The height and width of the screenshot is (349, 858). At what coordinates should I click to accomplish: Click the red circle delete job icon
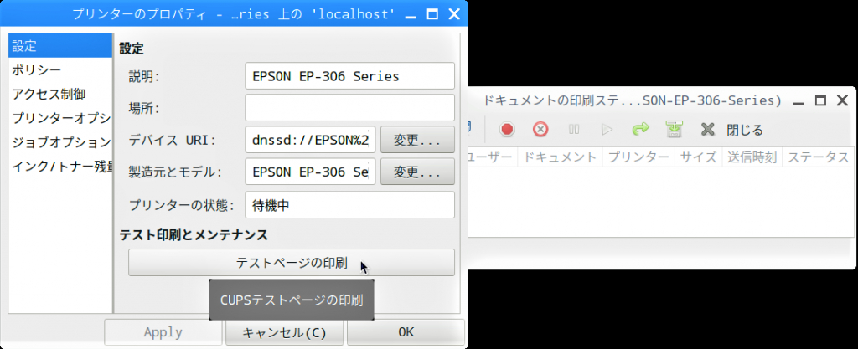pos(540,130)
